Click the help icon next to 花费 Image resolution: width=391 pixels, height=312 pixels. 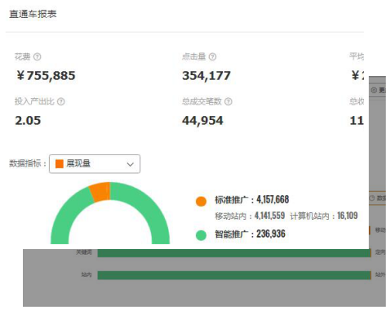click(37, 56)
